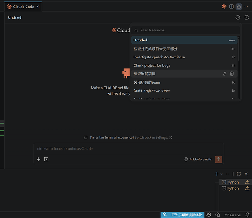Select the Claude Code editor tab
This screenshot has height=218, width=252.
point(23,7)
